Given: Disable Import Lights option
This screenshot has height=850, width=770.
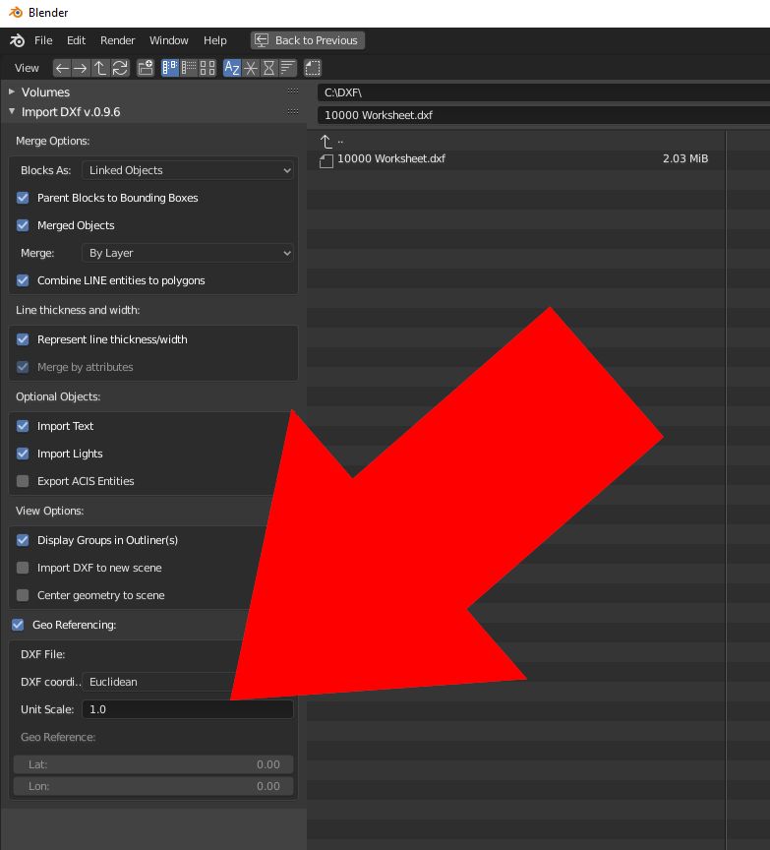Looking at the screenshot, I should coord(23,455).
